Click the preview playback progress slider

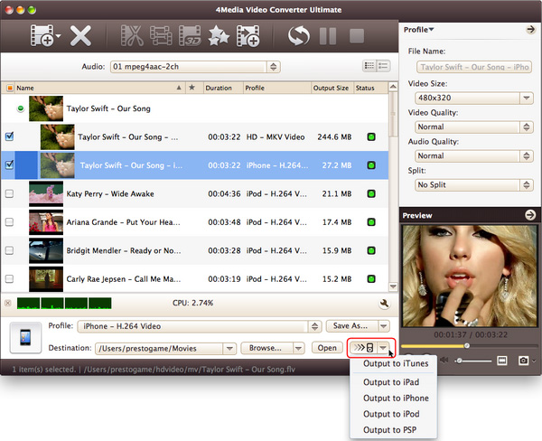(465, 345)
